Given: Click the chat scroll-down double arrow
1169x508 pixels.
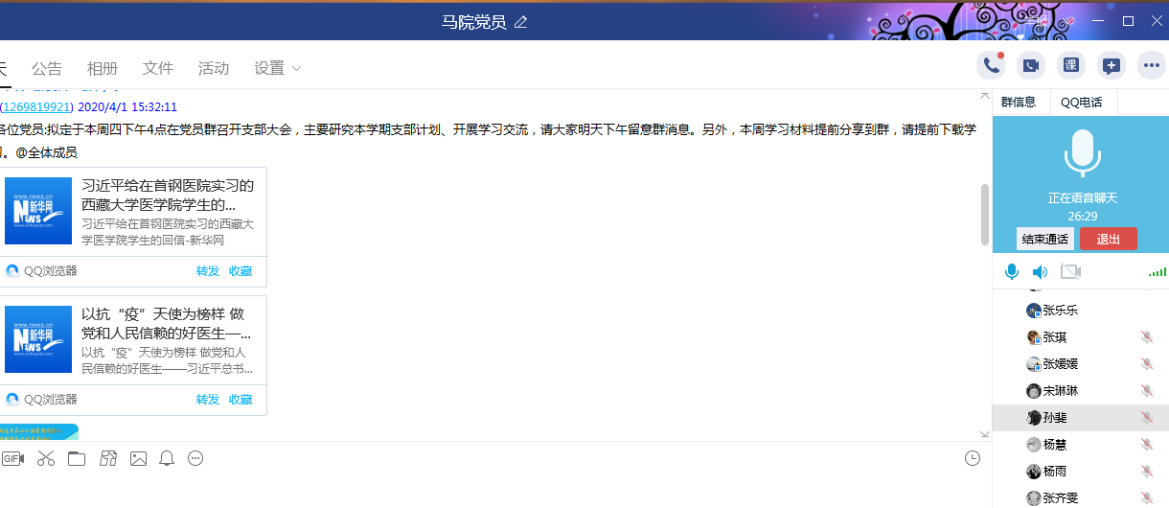Looking at the screenshot, I should (984, 434).
